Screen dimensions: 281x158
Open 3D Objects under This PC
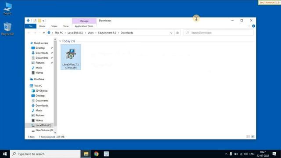pyautogui.click(x=42, y=91)
